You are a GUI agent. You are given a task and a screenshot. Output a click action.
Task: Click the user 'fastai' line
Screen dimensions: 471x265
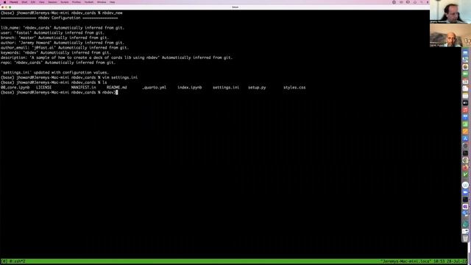tap(52, 32)
